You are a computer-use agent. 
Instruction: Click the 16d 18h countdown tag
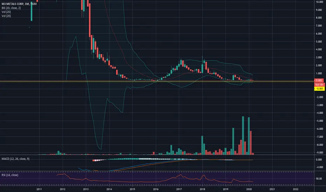point(319,85)
